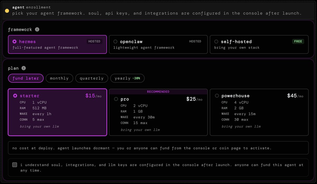Click the info icon next to plan
Image resolution: width=317 pixels, height=184 pixels.
point(24,68)
